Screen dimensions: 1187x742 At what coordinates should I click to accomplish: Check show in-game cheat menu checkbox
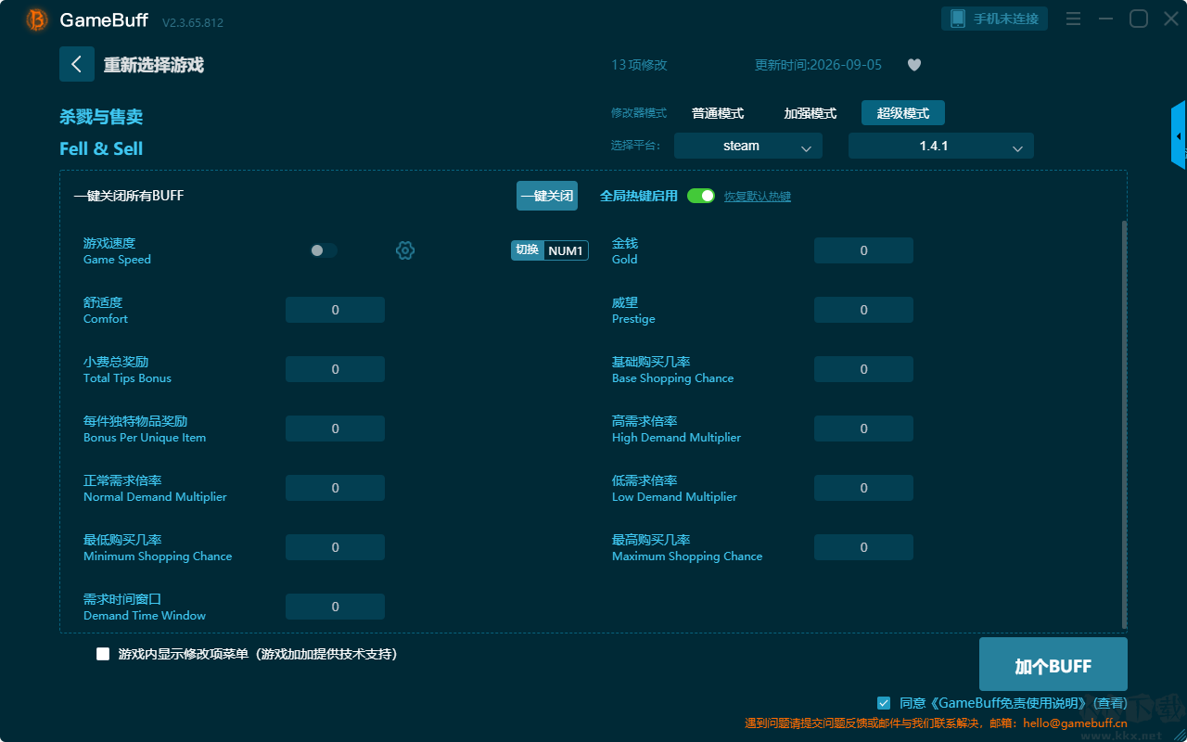pyautogui.click(x=103, y=654)
